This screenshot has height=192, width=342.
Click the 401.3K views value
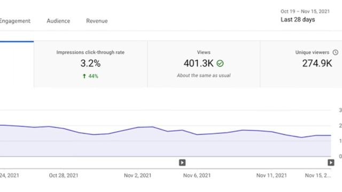(198, 63)
